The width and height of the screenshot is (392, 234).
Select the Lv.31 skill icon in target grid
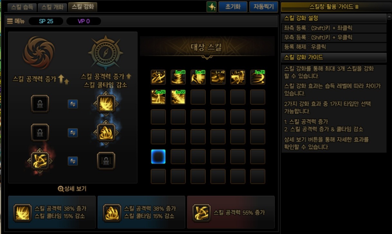coord(258,77)
